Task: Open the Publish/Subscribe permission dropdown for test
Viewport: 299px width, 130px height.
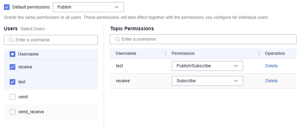Action: pos(207,66)
